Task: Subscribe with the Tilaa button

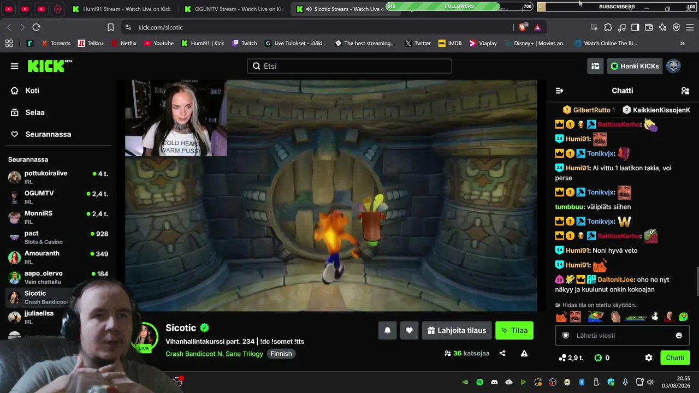Action: click(514, 330)
